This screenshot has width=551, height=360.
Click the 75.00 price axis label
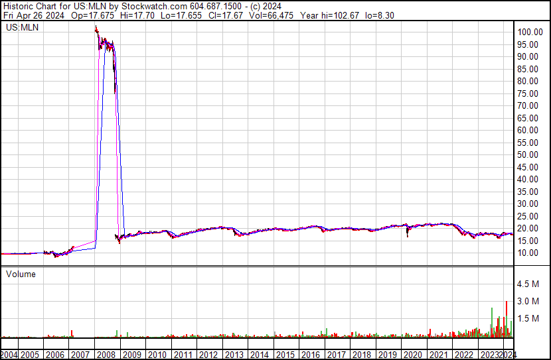pos(528,93)
